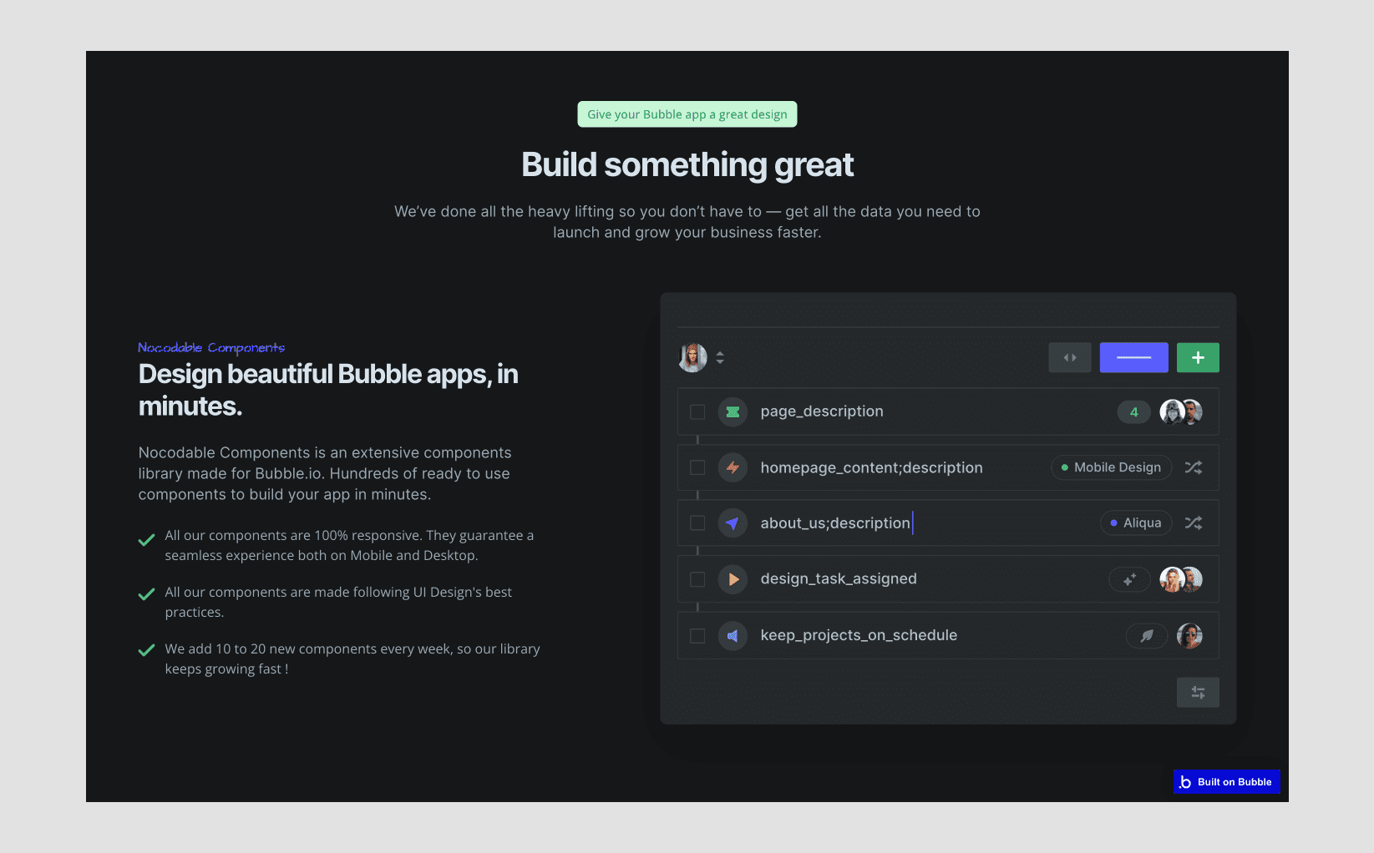Screen dimensions: 1374x853
Task: Tick the homepage_content;description checkbox
Action: pyautogui.click(x=697, y=467)
